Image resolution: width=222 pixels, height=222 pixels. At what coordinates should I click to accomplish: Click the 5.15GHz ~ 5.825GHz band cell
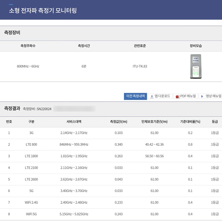click(x=74, y=214)
